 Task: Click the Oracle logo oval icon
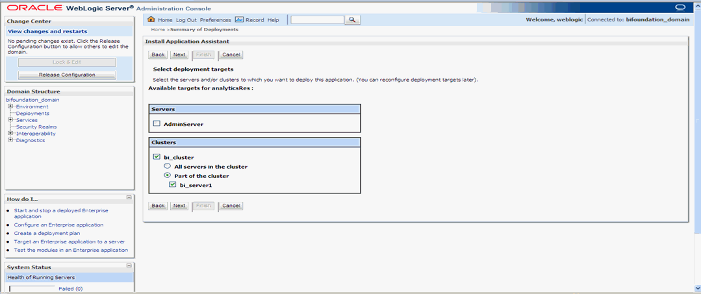(680, 7)
